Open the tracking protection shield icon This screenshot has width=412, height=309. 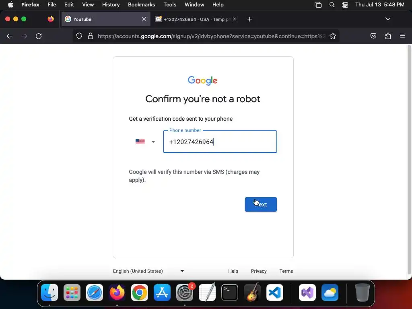coord(79,36)
